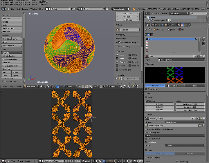The image size is (209, 163).
Task: Toggle the 3D manipulator axes icon
Action: click(54, 86)
